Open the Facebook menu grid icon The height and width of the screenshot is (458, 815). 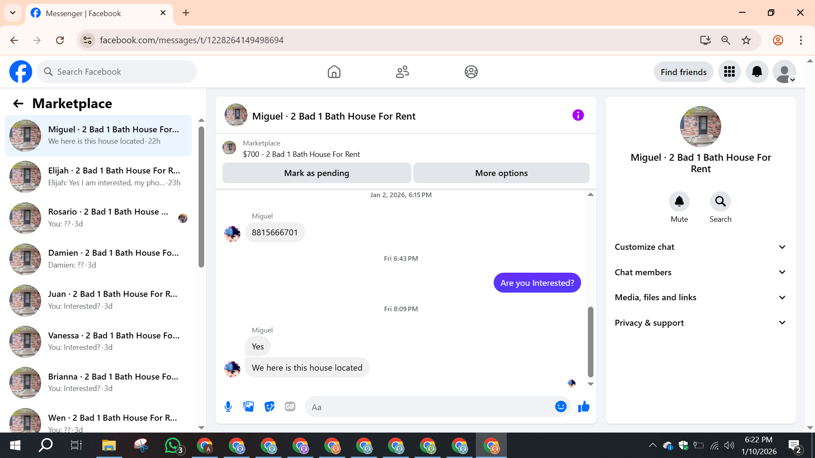[729, 72]
